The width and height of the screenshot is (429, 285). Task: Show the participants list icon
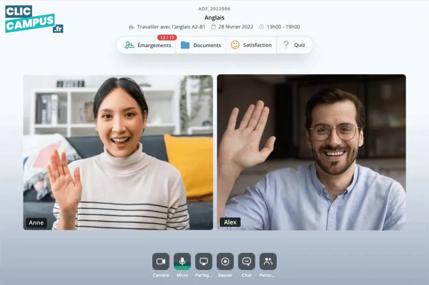[x=268, y=261]
